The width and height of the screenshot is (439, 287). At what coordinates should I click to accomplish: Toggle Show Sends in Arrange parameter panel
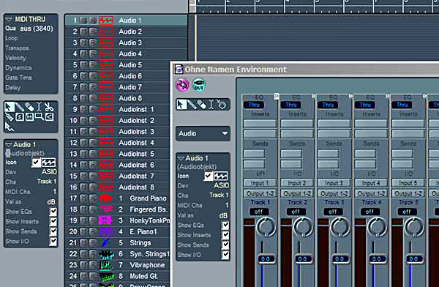click(53, 231)
